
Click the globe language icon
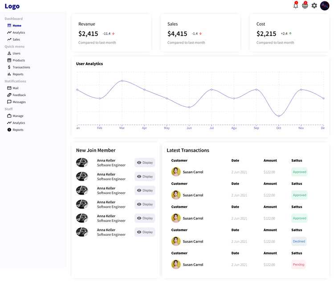tap(305, 5)
